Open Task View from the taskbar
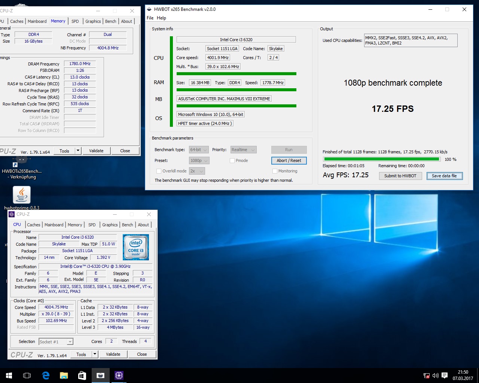The height and width of the screenshot is (383, 479). (27, 376)
